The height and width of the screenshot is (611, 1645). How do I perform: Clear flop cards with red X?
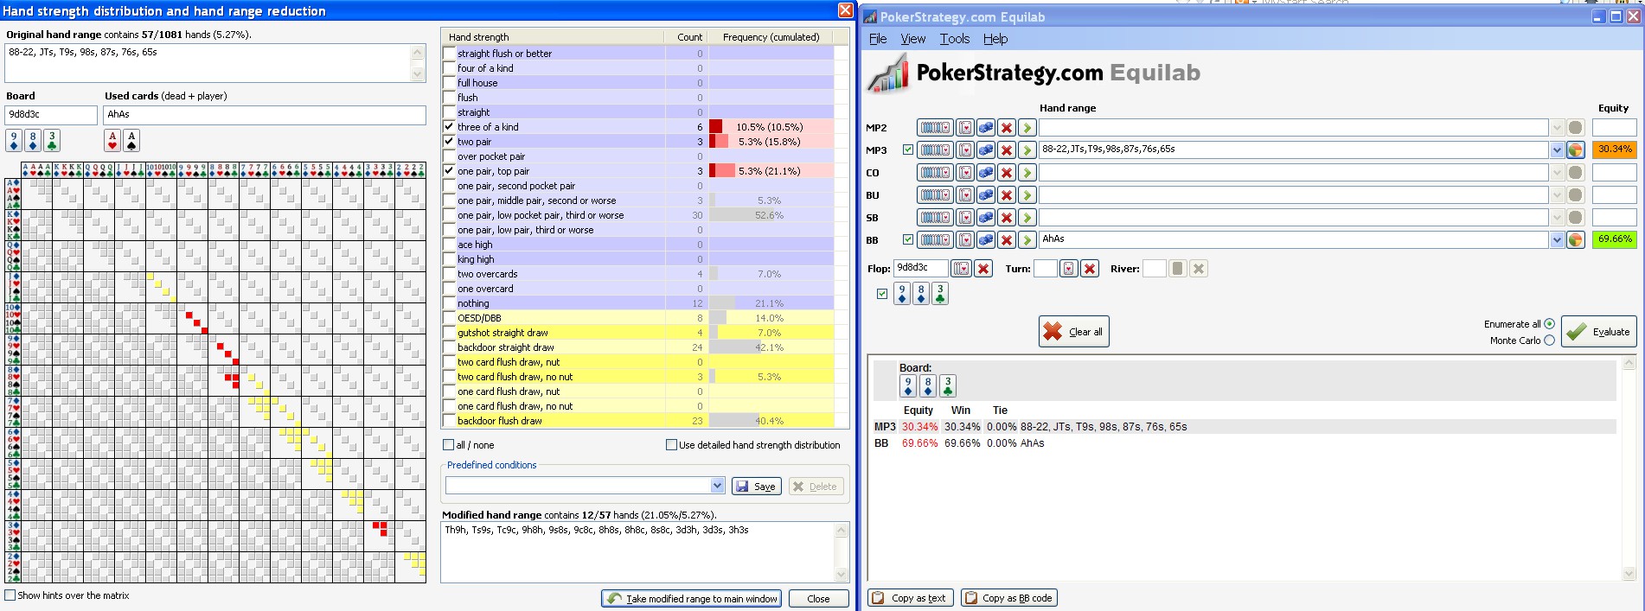[983, 269]
